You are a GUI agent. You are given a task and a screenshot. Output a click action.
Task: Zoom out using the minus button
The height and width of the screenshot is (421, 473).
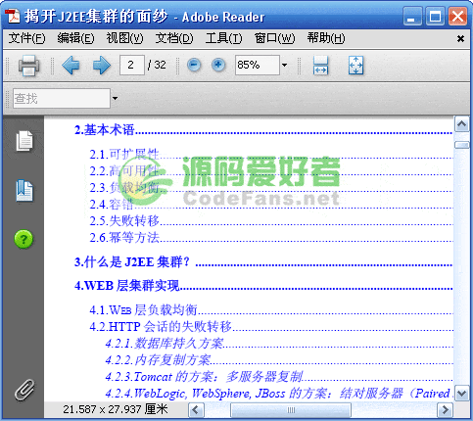194,65
